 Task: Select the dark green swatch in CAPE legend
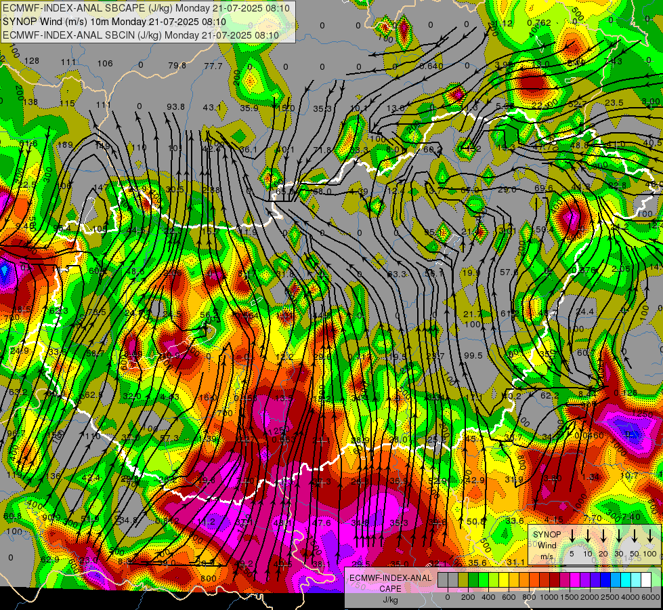pos(473,580)
